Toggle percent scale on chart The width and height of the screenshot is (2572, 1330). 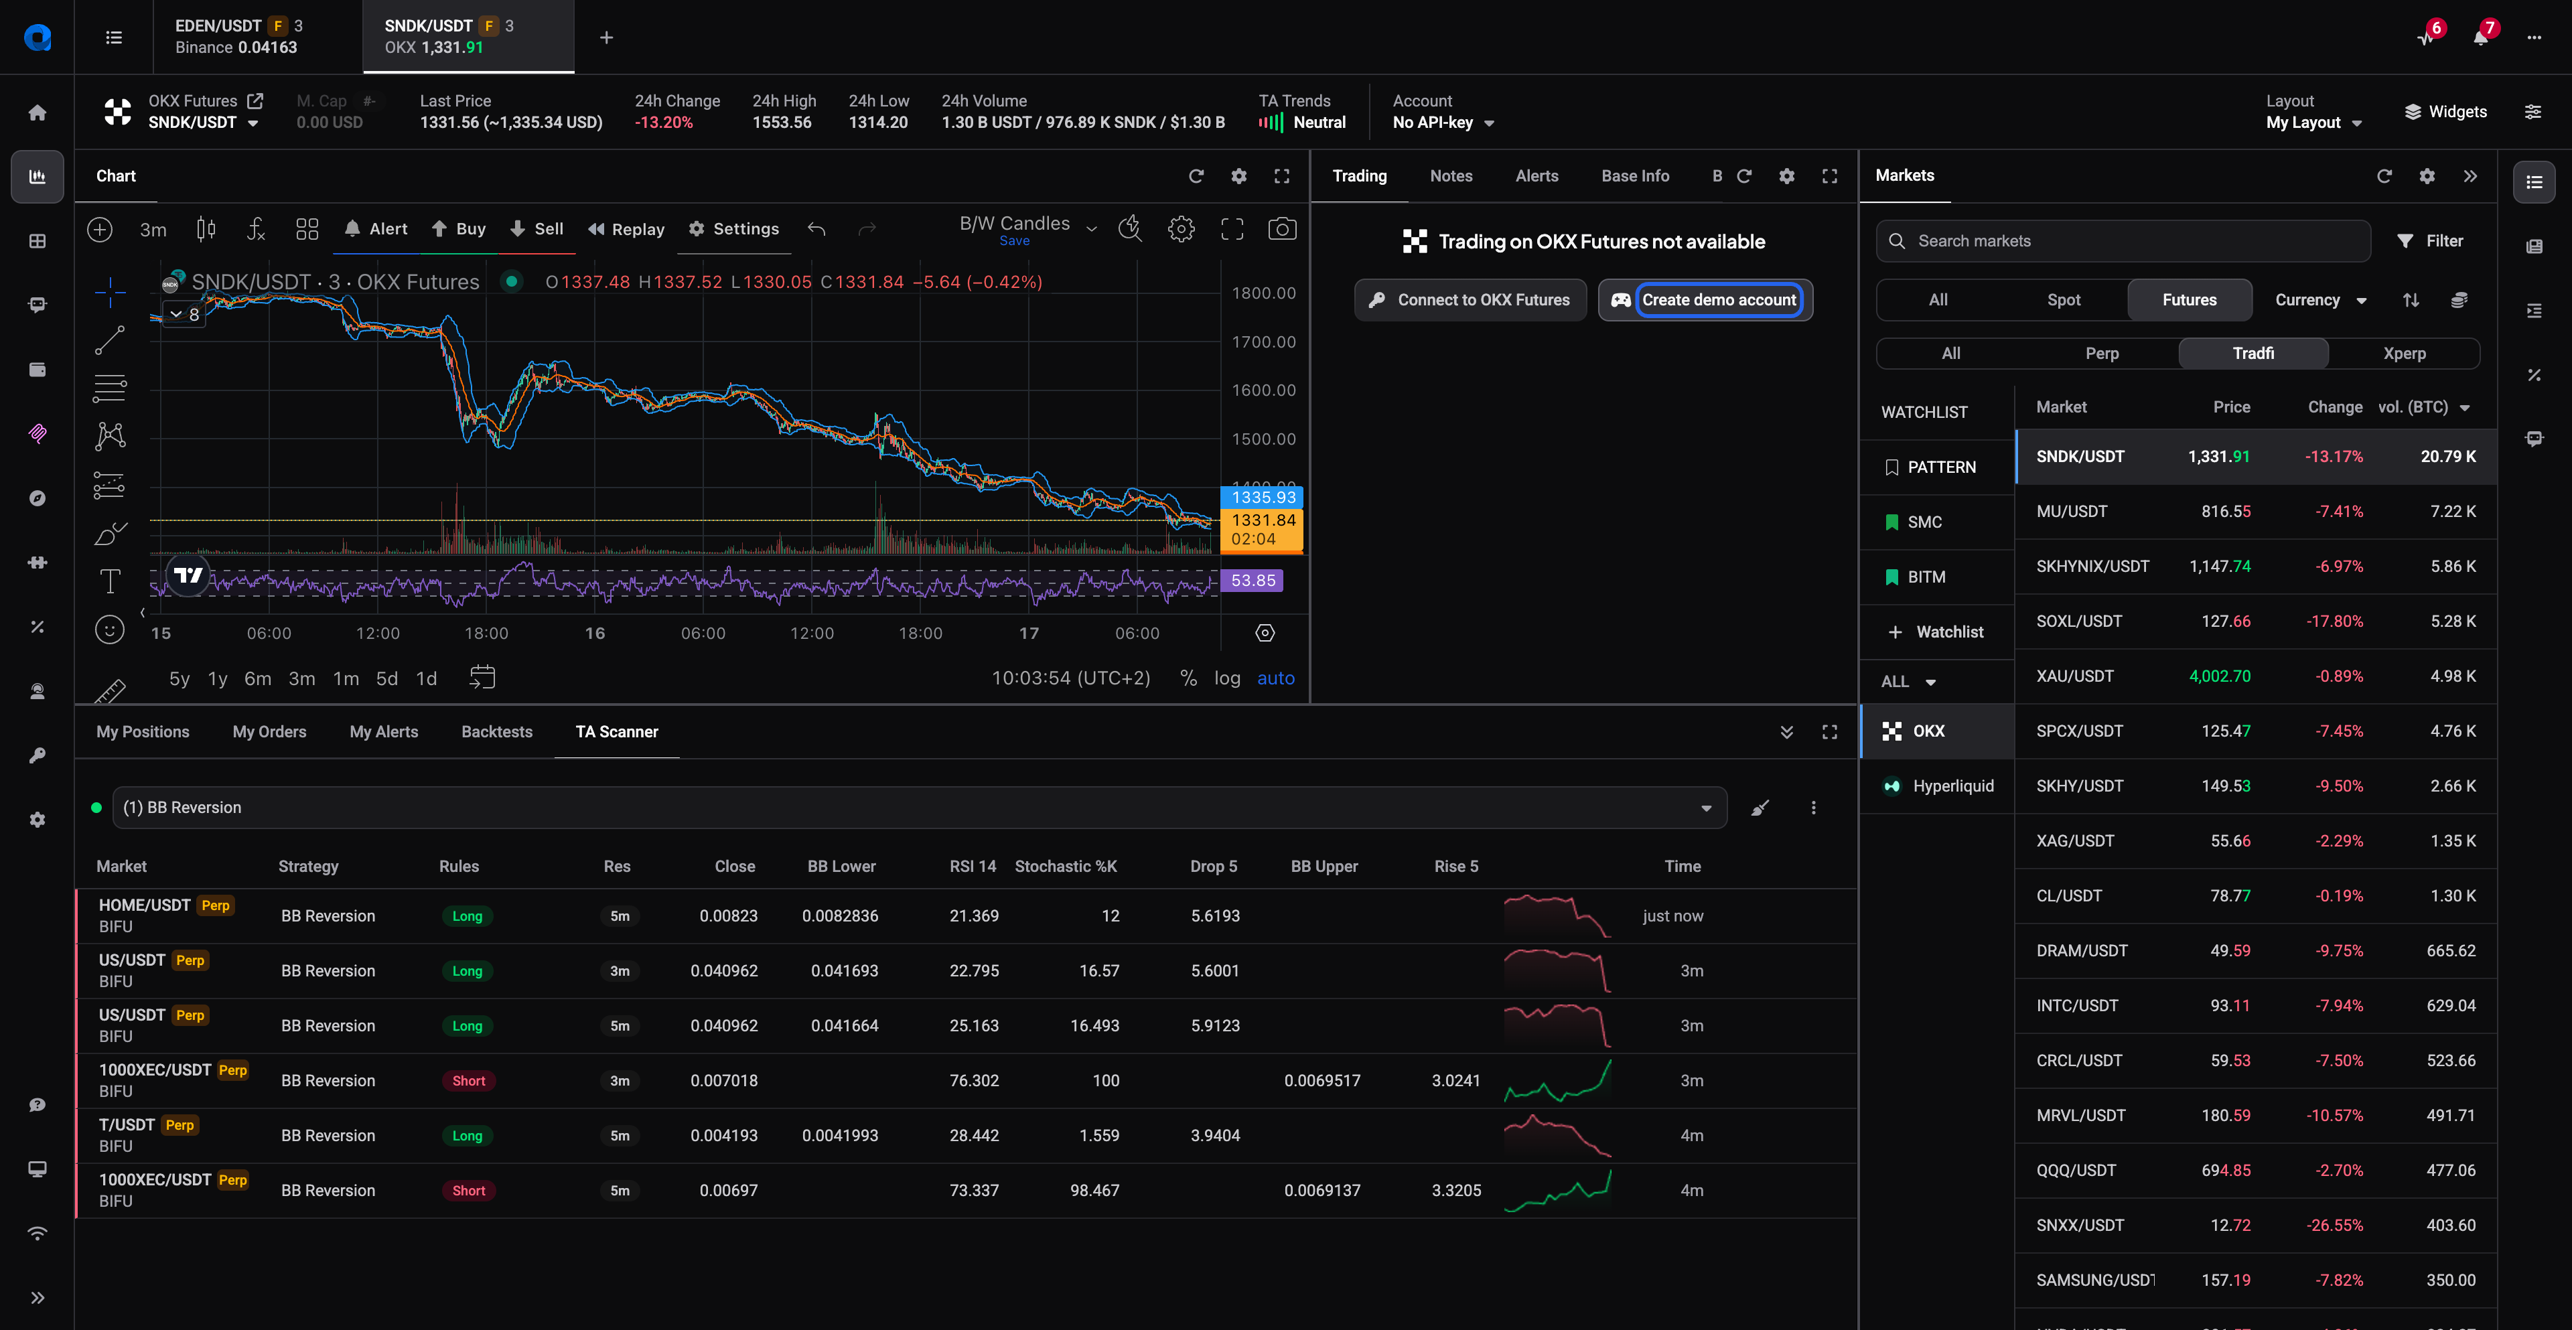[x=1188, y=678]
